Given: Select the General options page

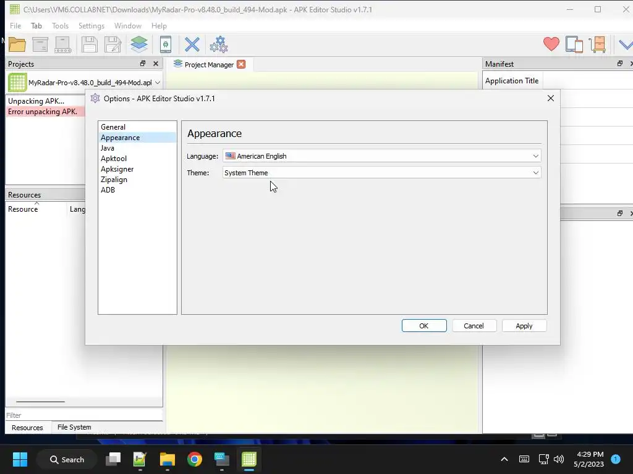Looking at the screenshot, I should [137, 127].
